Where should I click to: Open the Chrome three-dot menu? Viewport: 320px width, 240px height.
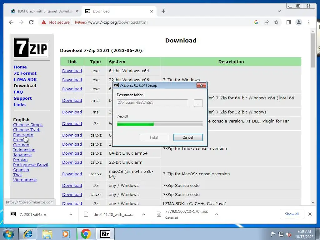click(x=309, y=22)
